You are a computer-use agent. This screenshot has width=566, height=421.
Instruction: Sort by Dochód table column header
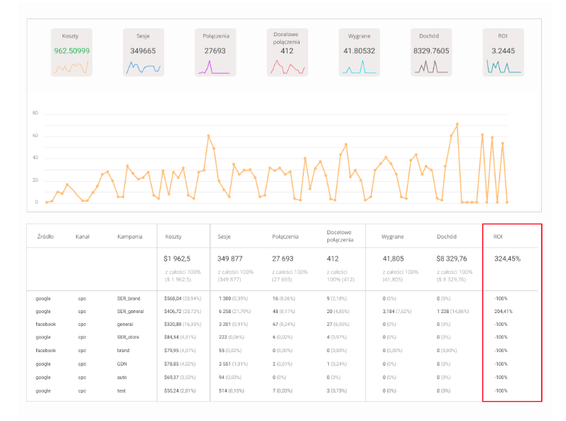[x=447, y=236]
